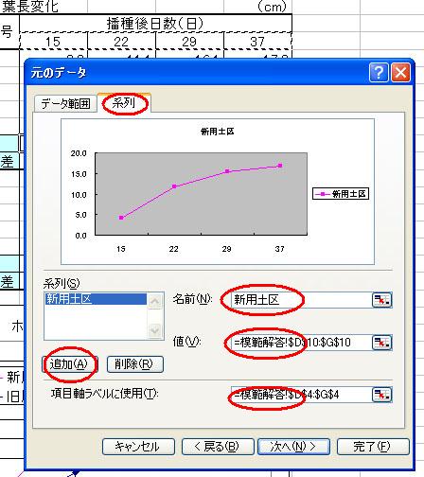
Task: Click the 項目軸ラベルに使用 input field
Action: click(x=301, y=395)
